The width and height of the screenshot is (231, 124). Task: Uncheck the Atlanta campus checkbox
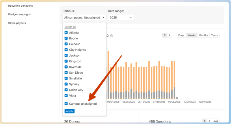click(66, 33)
